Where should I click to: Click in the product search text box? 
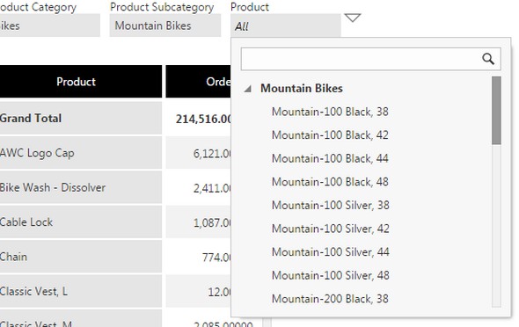361,59
